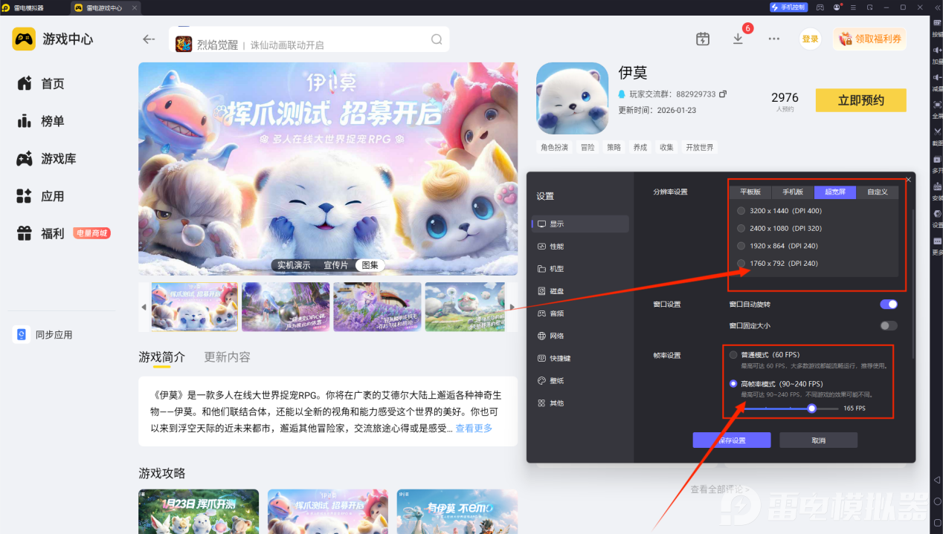The image size is (943, 534).
Task: Switch to 超宽屏 resolution tab
Action: [835, 192]
